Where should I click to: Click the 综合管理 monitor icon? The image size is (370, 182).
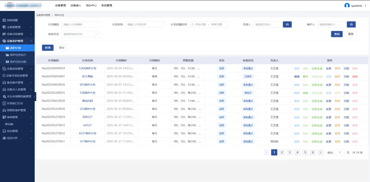(x=4, y=131)
